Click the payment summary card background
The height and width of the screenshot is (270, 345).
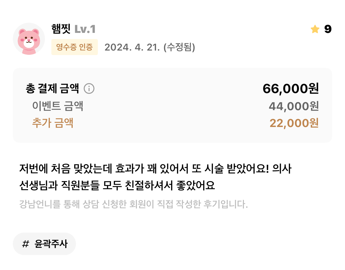click(172, 105)
